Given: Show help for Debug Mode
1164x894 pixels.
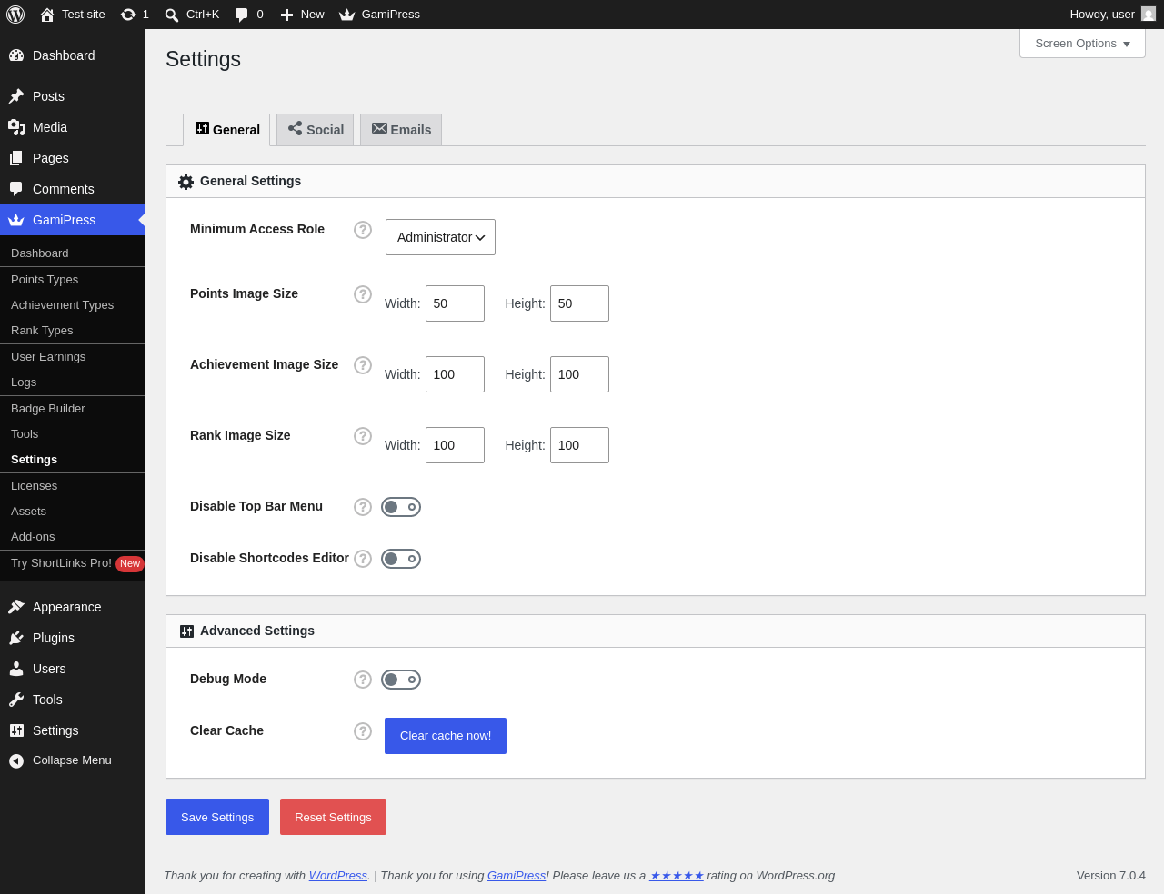Looking at the screenshot, I should (x=363, y=680).
